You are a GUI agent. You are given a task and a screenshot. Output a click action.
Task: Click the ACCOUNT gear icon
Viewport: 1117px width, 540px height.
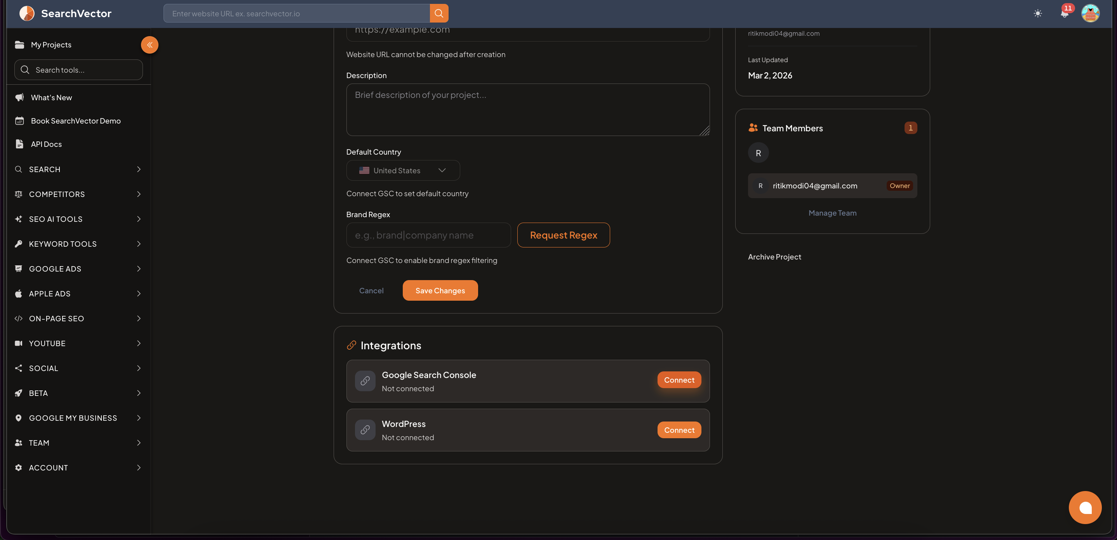[19, 468]
